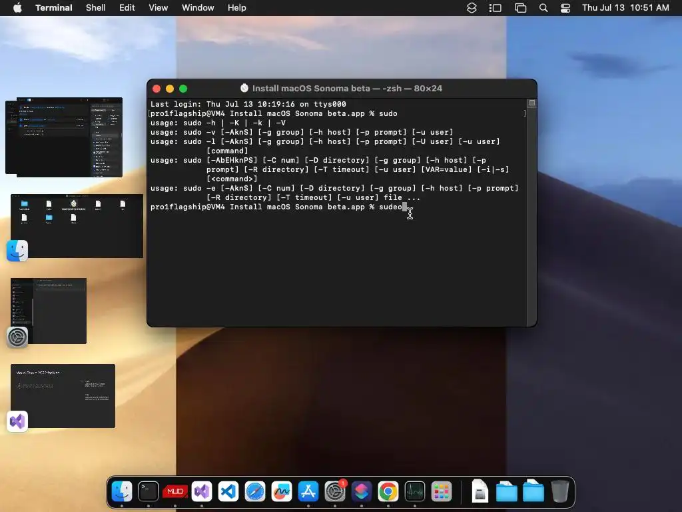This screenshot has width=682, height=512.
Task: Open the View menu
Action: 159,7
